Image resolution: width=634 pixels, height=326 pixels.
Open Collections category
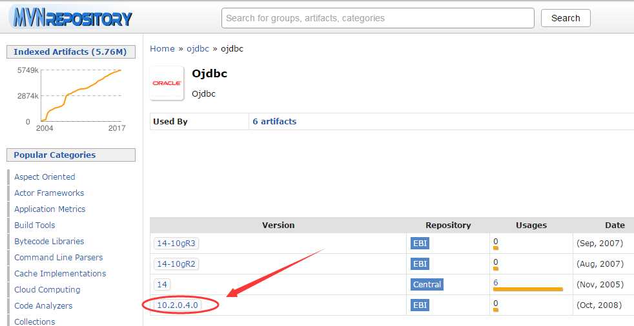34,321
